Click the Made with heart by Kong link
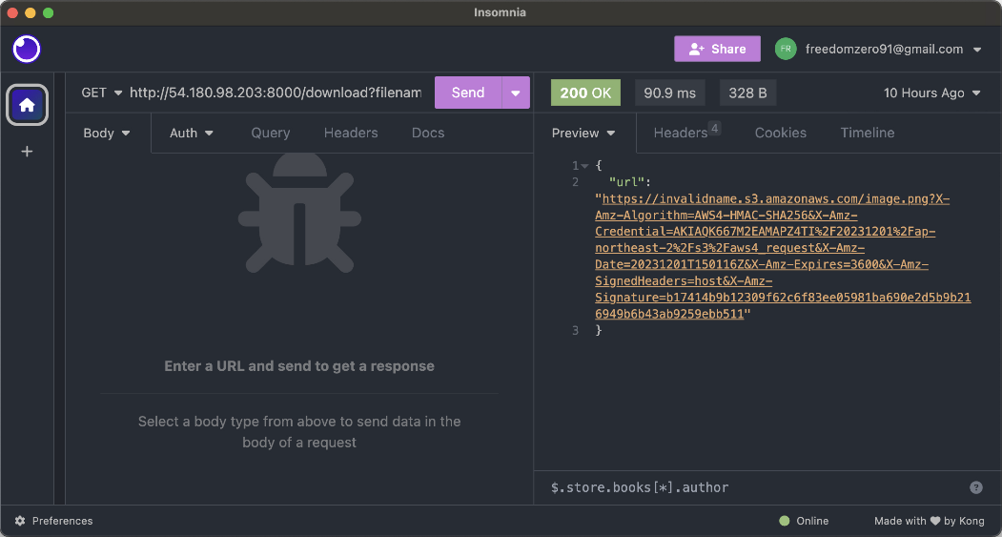 click(x=930, y=521)
